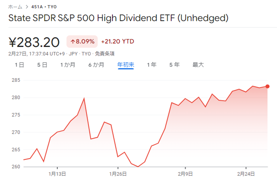
Task: Click the 285 price axis label
Action: pos(16,80)
